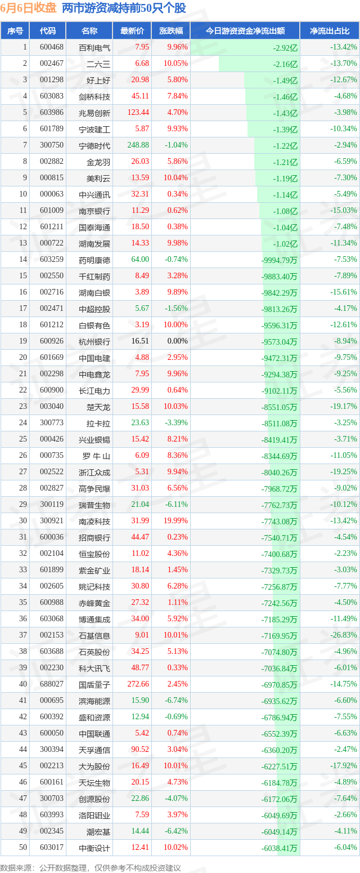Select stock code 002467
Viewport: 360px width, 873px height.
pyautogui.click(x=51, y=64)
